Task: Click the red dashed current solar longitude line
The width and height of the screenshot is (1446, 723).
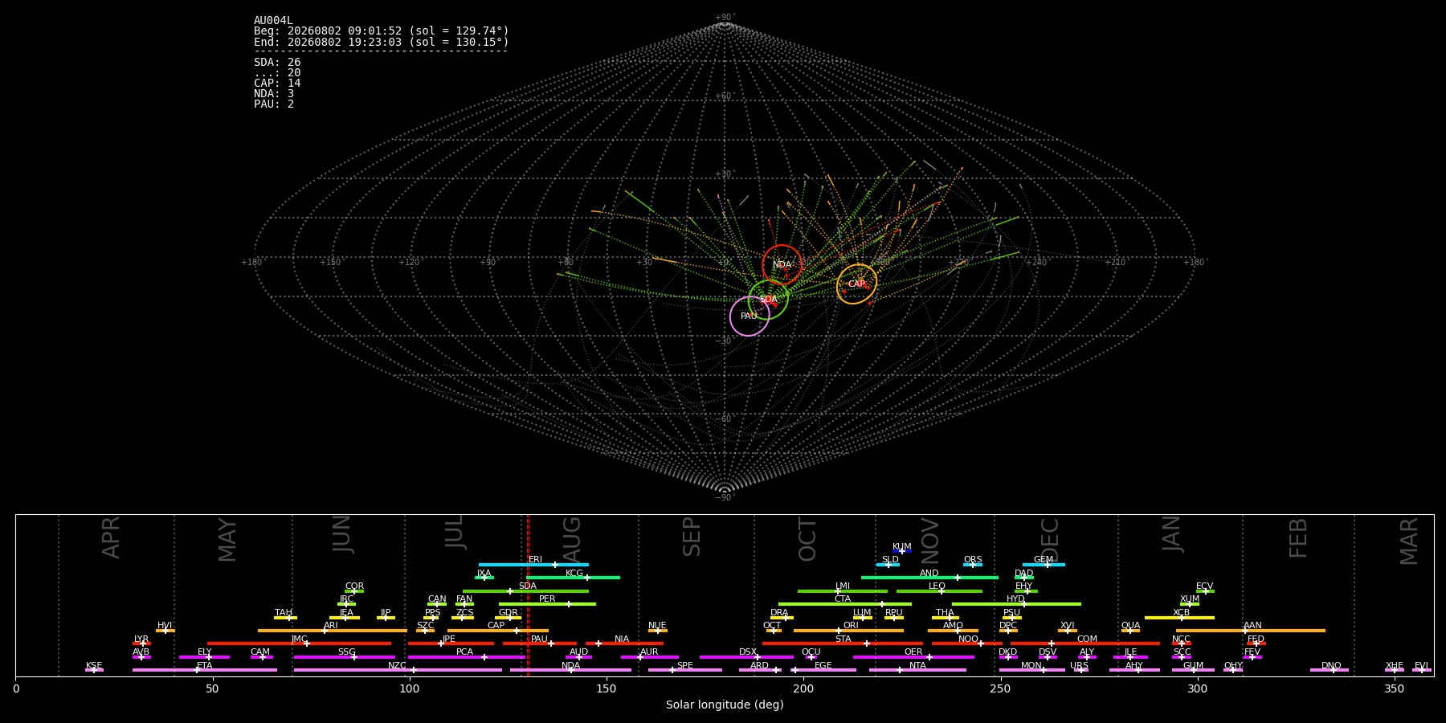Action: (528, 595)
